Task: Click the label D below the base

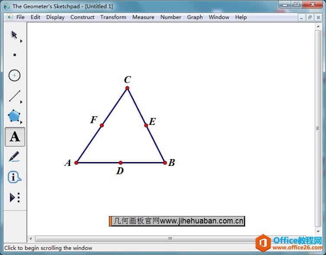Action: coord(120,171)
